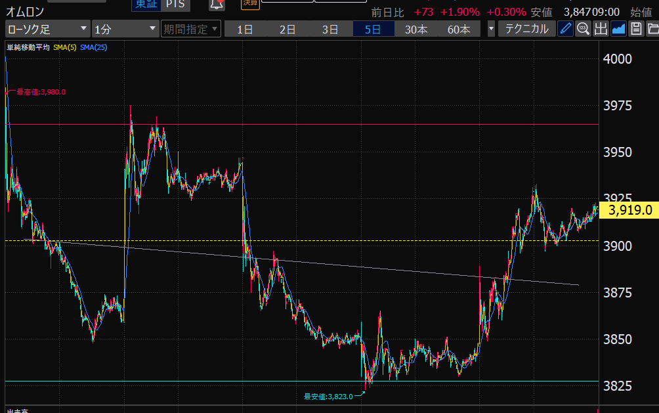Toggle the 出 volume display icon
The height and width of the screenshot is (413, 659).
tap(601, 29)
